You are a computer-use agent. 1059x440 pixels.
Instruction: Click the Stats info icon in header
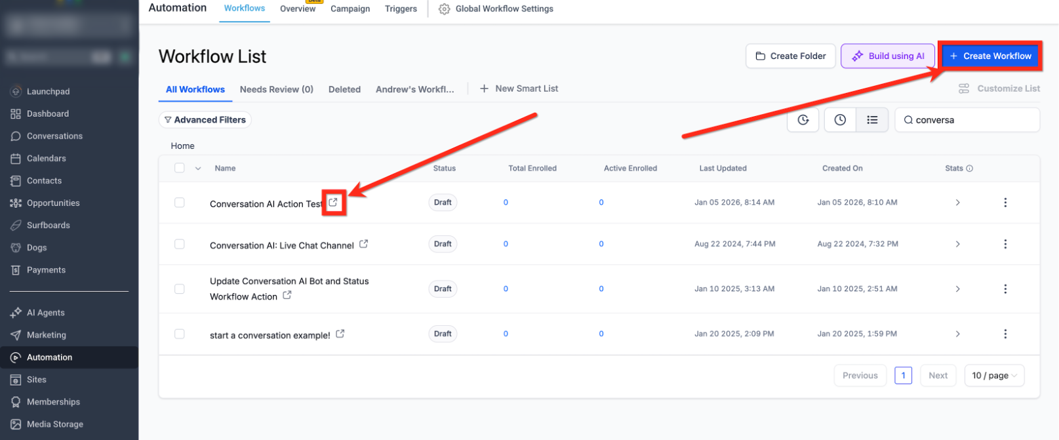click(x=970, y=169)
